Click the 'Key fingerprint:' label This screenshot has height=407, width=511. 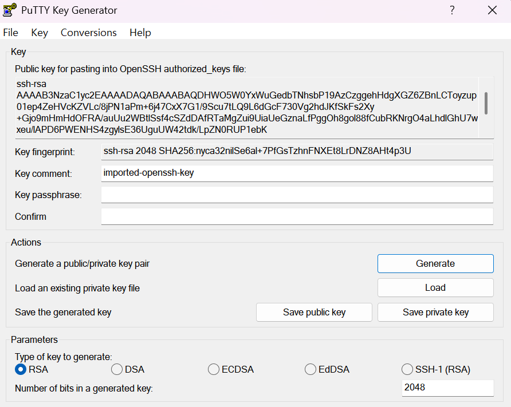coord(45,152)
